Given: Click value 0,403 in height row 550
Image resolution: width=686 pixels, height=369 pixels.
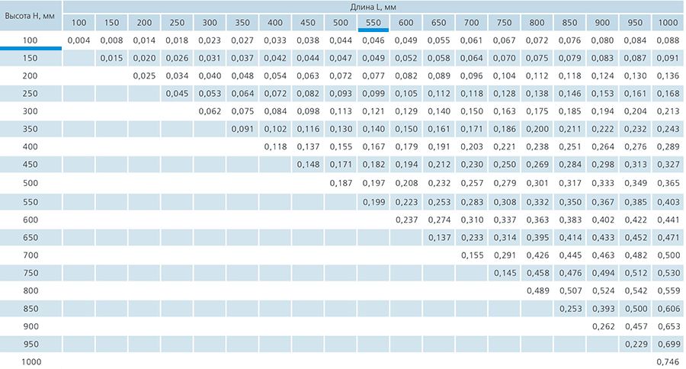Looking at the screenshot, I should pos(668,202).
